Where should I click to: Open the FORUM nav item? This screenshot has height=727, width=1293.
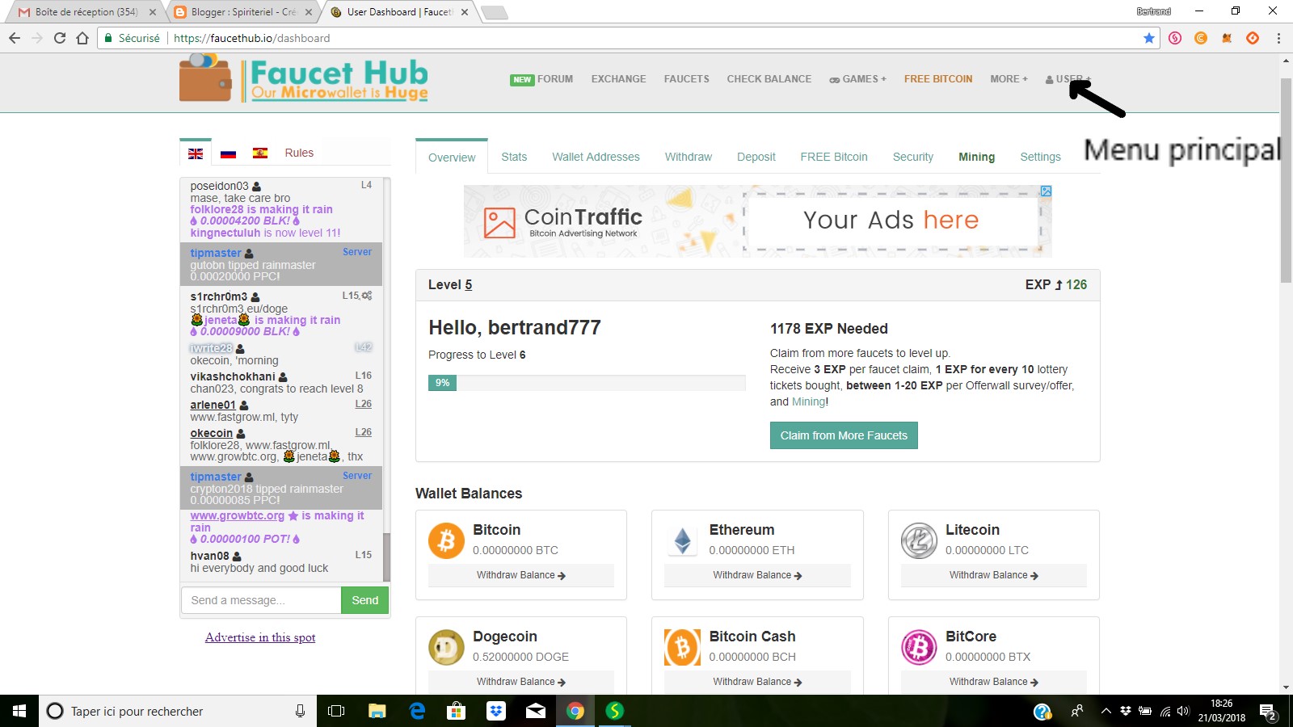click(x=541, y=79)
